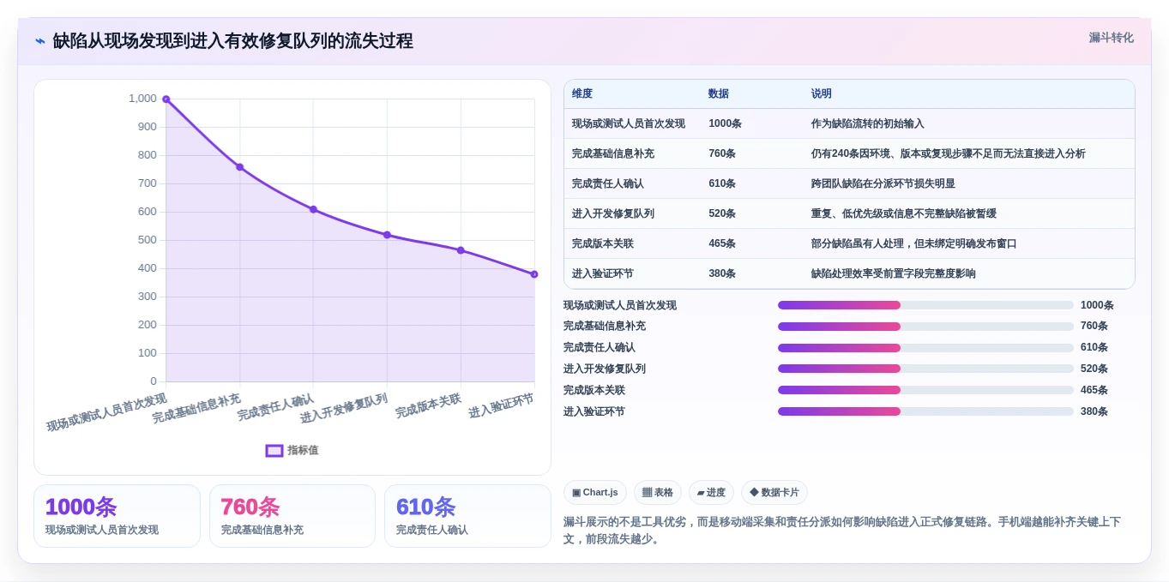Click the 漏斗转化 tag in header

coord(1111,38)
